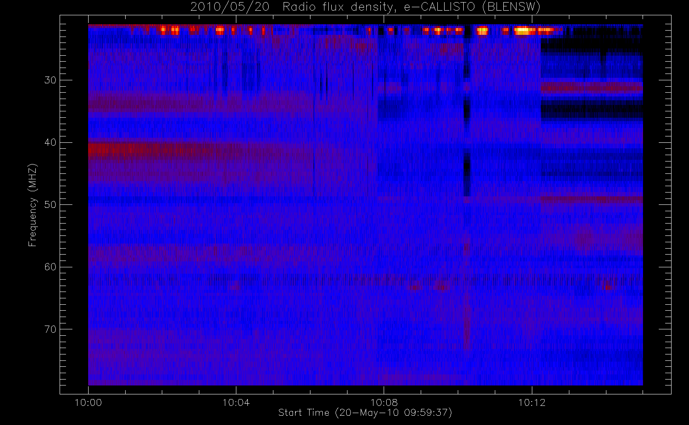Click the 'Frequency (MHZ)' axis label

[32, 205]
